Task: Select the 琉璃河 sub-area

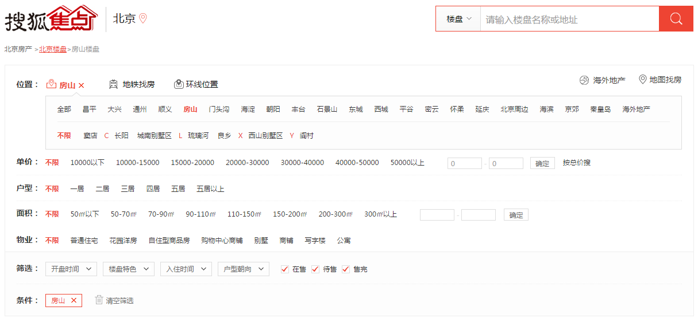Action: (x=198, y=136)
